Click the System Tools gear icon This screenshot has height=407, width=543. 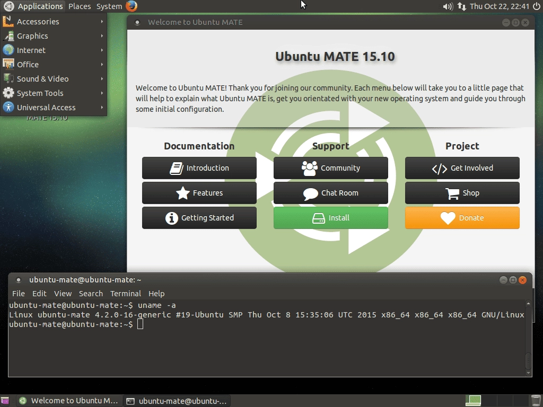(8, 93)
